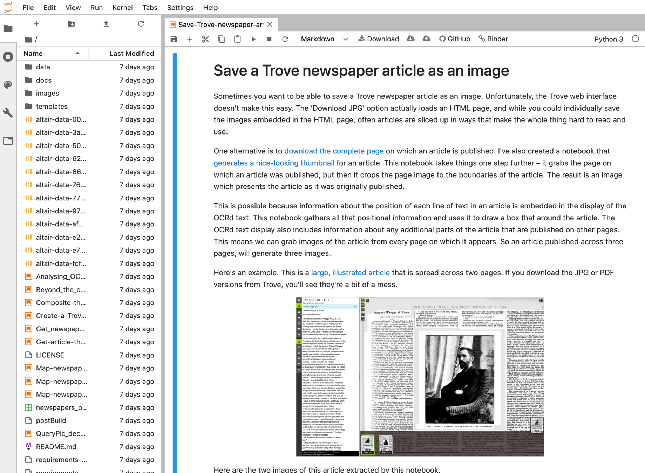Open the Running Terminals and Kernels panel

[x=8, y=57]
